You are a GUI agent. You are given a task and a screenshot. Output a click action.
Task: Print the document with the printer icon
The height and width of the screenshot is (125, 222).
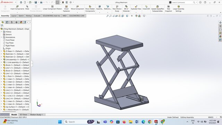click(x=41, y=2)
